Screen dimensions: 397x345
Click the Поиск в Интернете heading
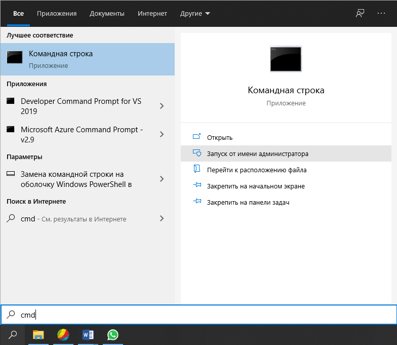pyautogui.click(x=36, y=202)
